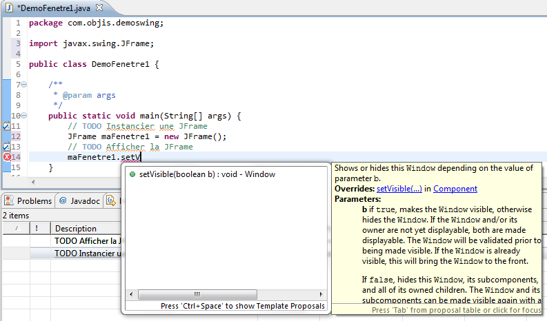The width and height of the screenshot is (547, 321).
Task: Follow the Component link in the documentation
Action: (x=455, y=189)
